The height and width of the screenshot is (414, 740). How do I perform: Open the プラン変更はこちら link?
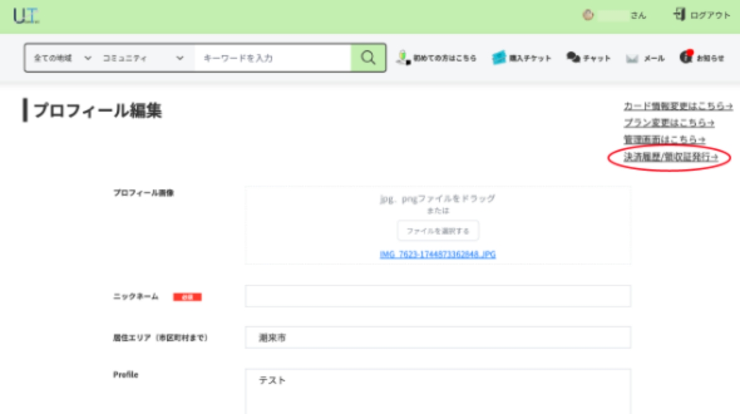669,123
